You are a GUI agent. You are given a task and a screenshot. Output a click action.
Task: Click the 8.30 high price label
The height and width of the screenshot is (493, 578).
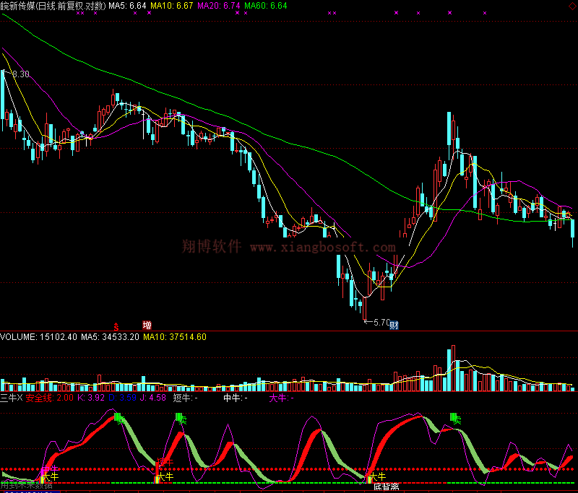pyautogui.click(x=20, y=74)
